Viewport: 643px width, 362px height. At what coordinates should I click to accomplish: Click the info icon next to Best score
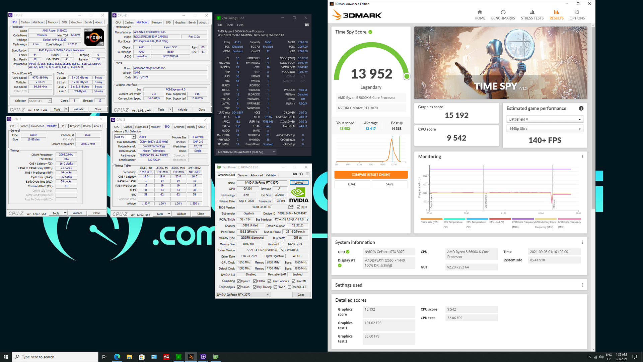pyautogui.click(x=401, y=123)
